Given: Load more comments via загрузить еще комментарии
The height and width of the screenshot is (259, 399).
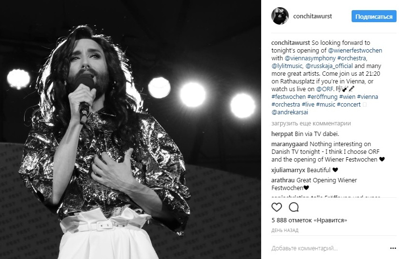Looking at the screenshot, I should click(311, 123).
